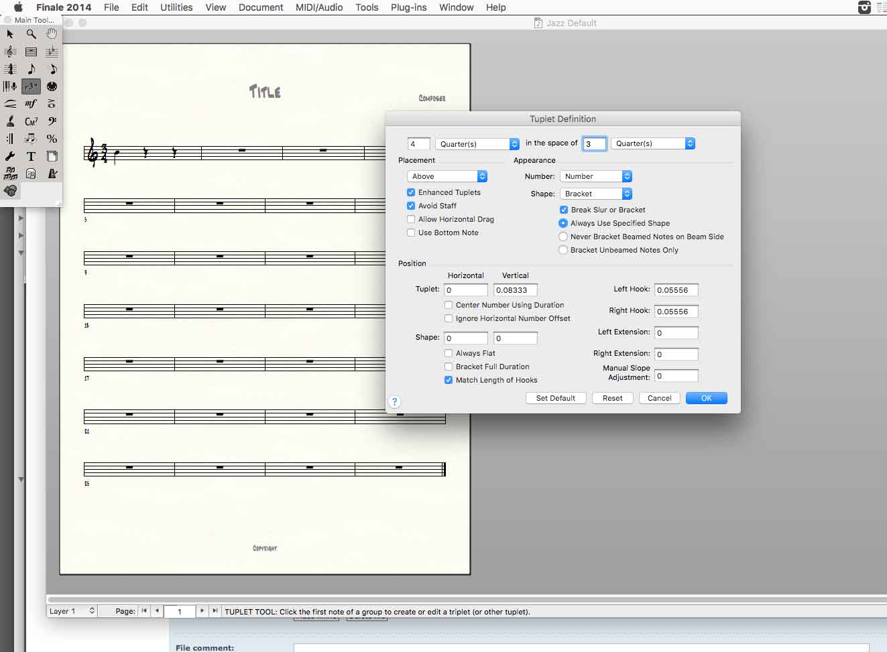Uncheck Enhanced Tuplets
887x652 pixels.
(x=411, y=192)
